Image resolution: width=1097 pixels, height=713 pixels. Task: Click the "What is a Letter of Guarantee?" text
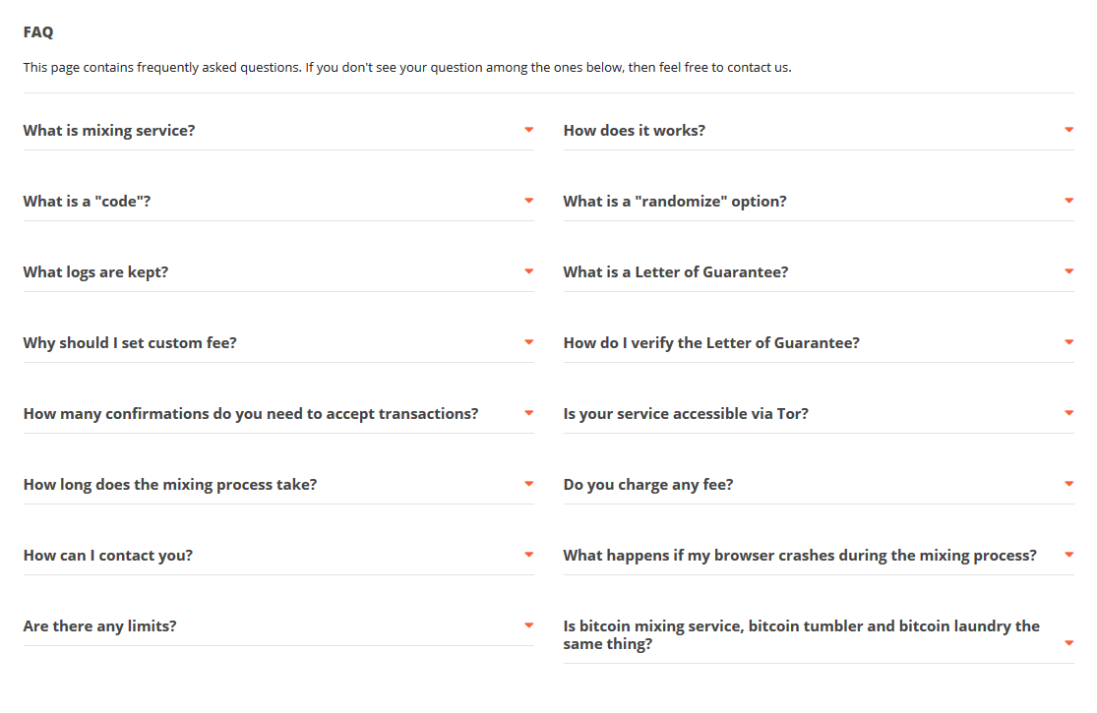[675, 272]
